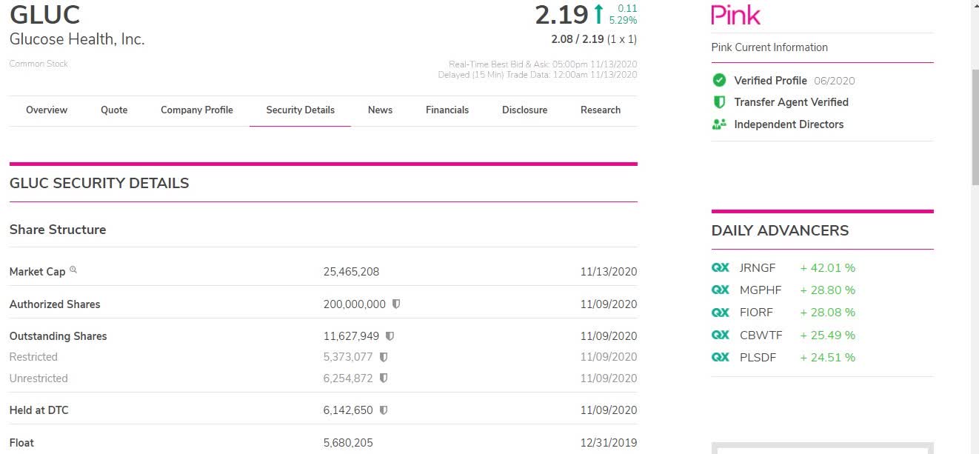The height and width of the screenshot is (454, 979).
Task: Click the Transfer Agent Verified shield icon
Action: point(718,102)
